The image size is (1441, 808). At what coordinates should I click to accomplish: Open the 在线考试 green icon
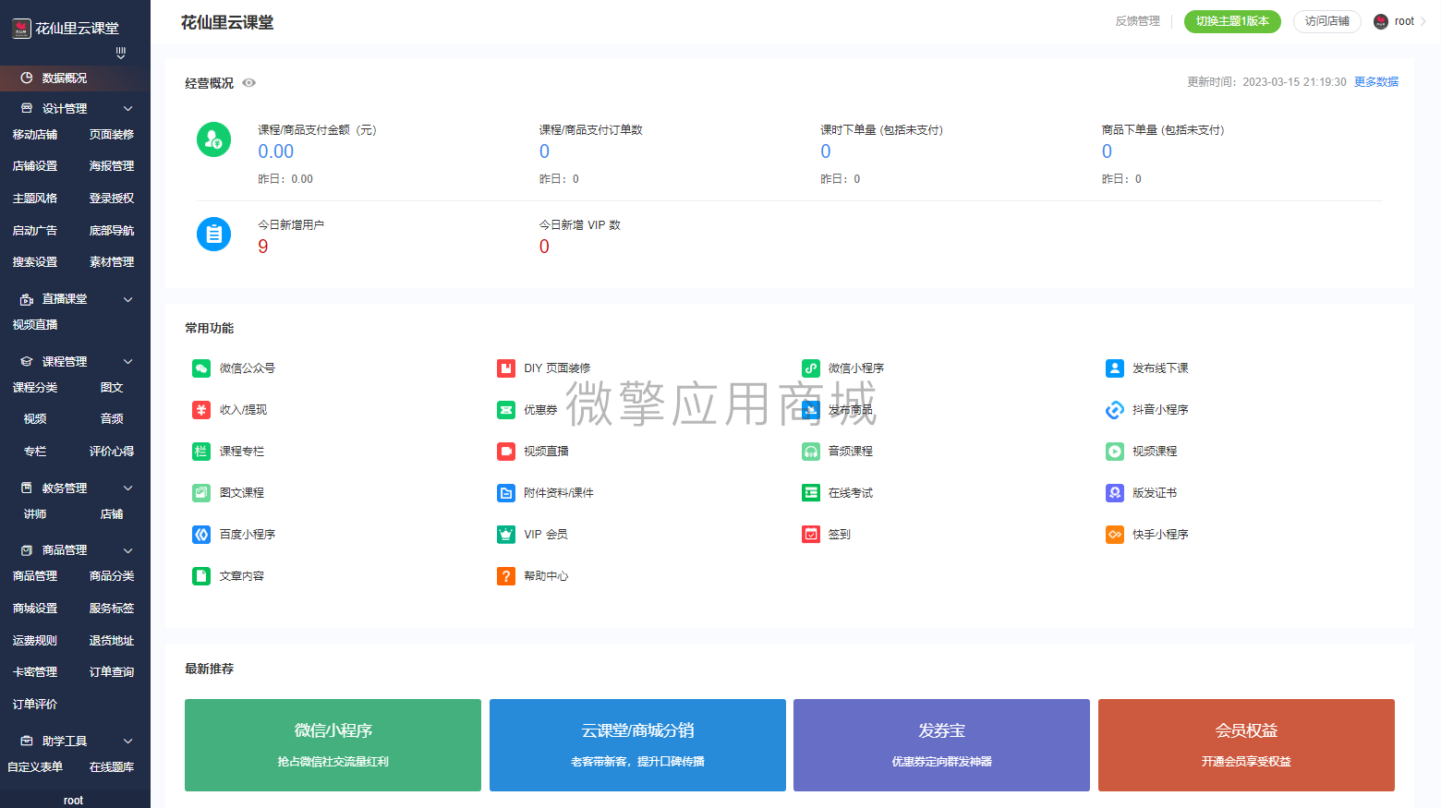click(811, 493)
